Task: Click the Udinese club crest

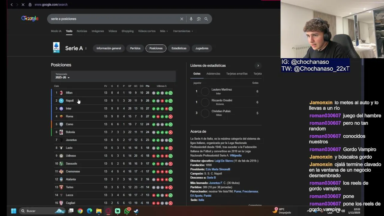Action: (61, 156)
